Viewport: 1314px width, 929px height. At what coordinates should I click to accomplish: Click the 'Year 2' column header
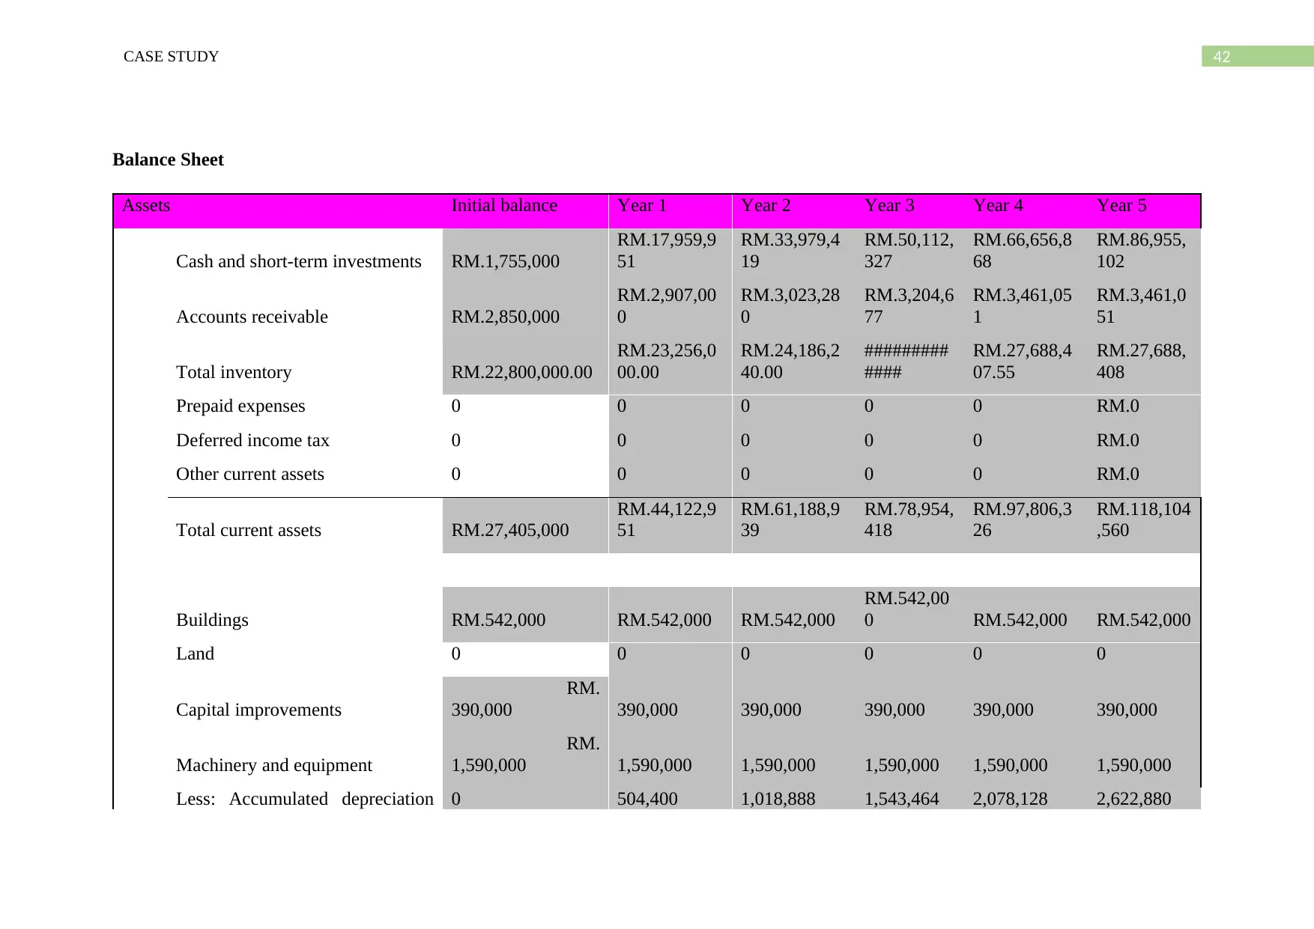pyautogui.click(x=766, y=205)
